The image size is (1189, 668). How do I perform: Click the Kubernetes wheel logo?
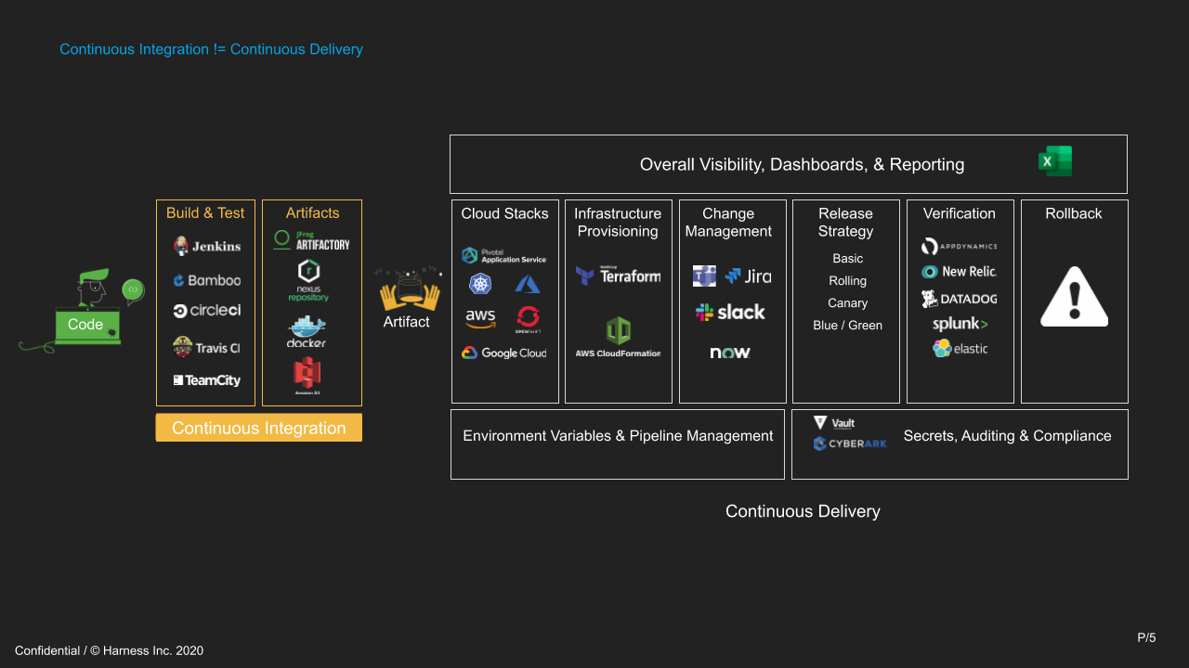pyautogui.click(x=480, y=284)
